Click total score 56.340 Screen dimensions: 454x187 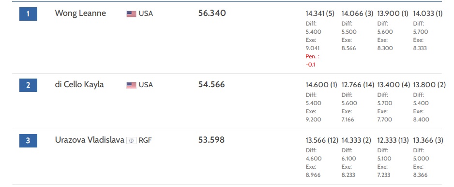[212, 13]
